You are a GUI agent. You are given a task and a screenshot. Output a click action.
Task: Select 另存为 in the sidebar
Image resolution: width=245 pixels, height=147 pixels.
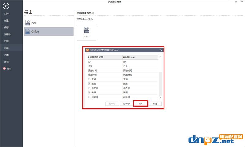point(7,34)
